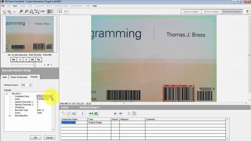The width and height of the screenshot is (251, 141).
Task: Click the Minimum Score stepper arrows
Action: 30,85
